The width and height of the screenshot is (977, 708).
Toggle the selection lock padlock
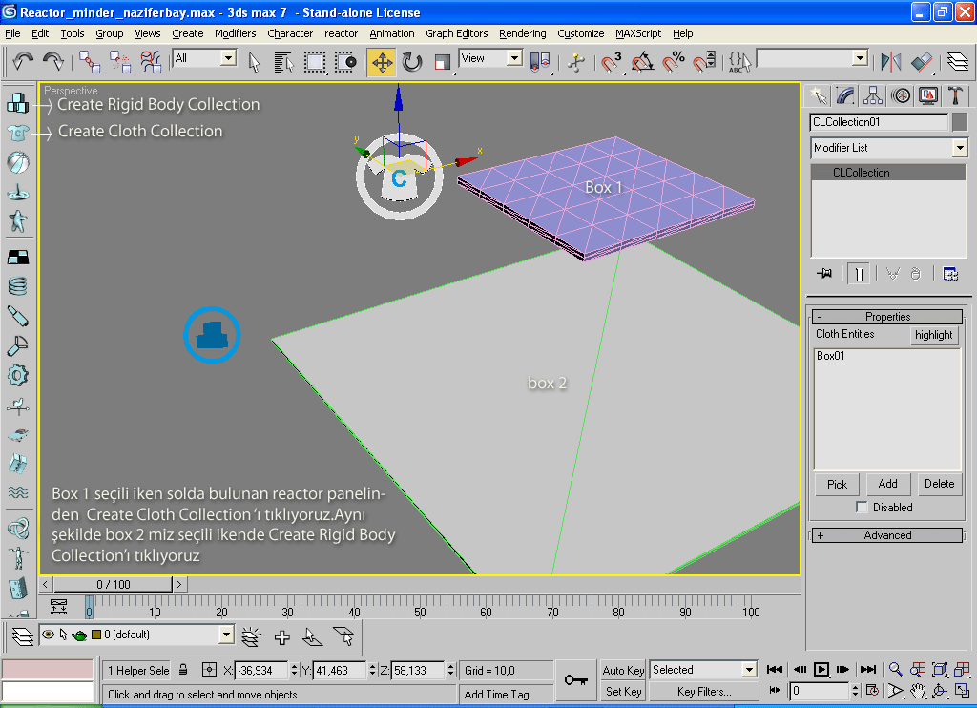coord(183,670)
